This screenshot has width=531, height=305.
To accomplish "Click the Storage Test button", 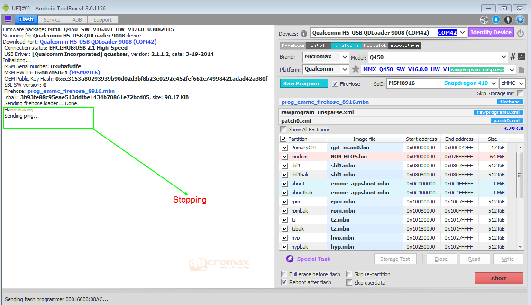I will click(x=395, y=259).
